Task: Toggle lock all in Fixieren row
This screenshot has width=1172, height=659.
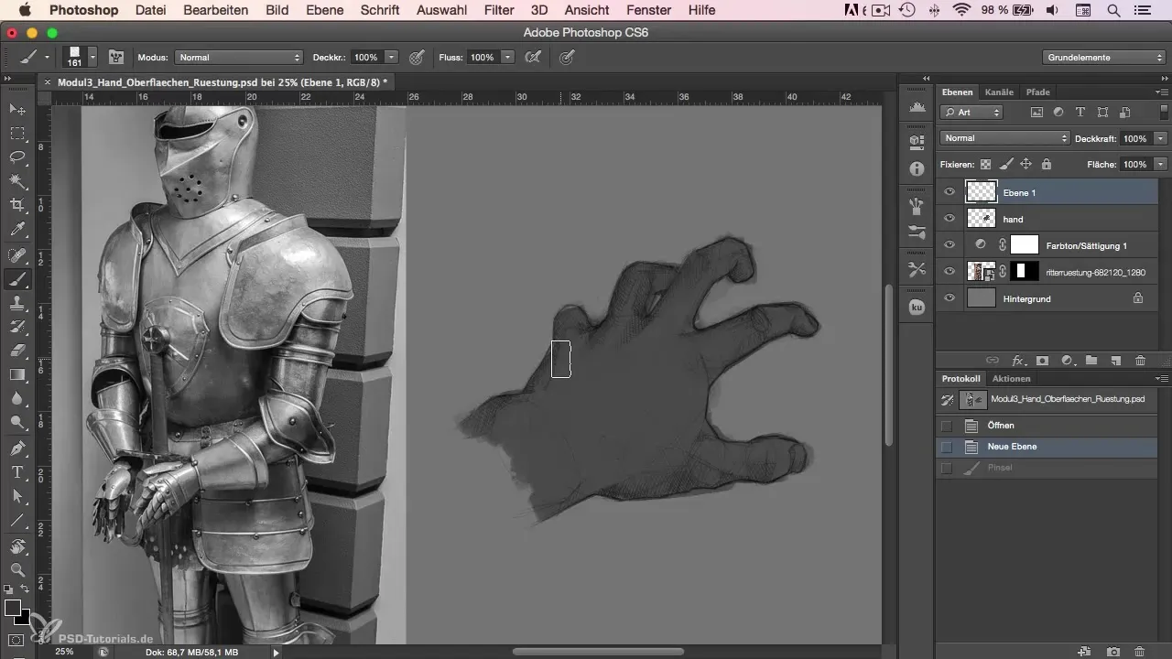Action: coord(1046,164)
